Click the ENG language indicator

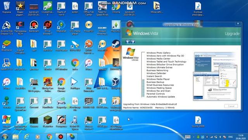pos(231,137)
